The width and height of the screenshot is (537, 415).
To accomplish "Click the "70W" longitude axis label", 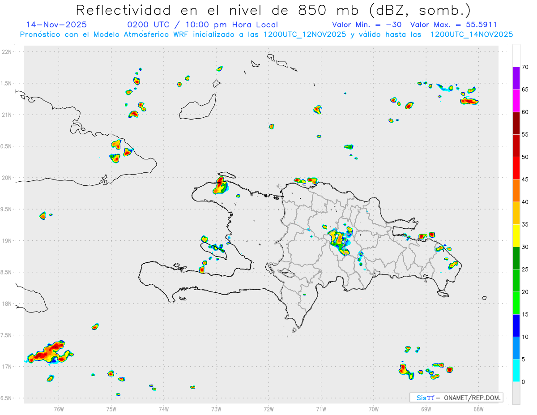I will (x=374, y=409).
